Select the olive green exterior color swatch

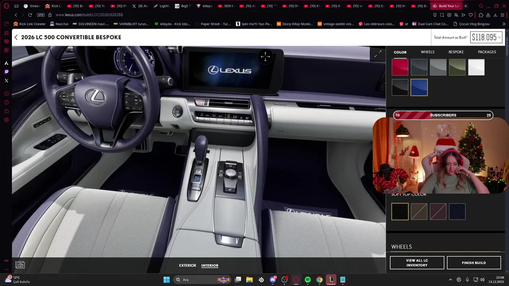457,67
